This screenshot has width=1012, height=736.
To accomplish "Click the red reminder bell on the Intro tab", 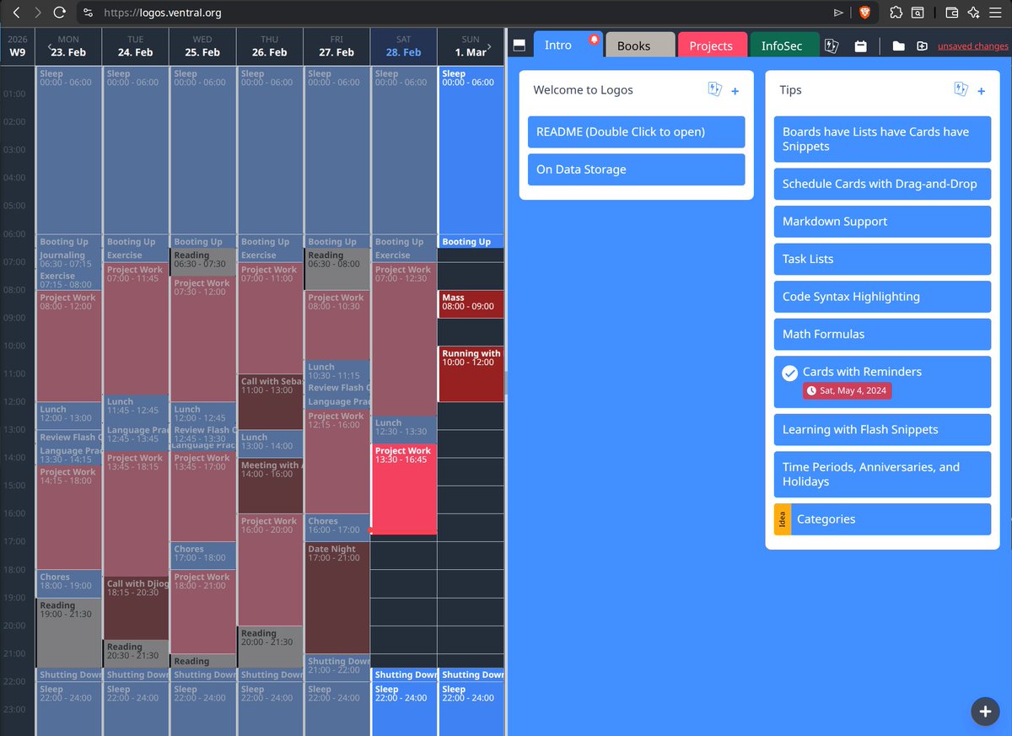I will point(594,40).
